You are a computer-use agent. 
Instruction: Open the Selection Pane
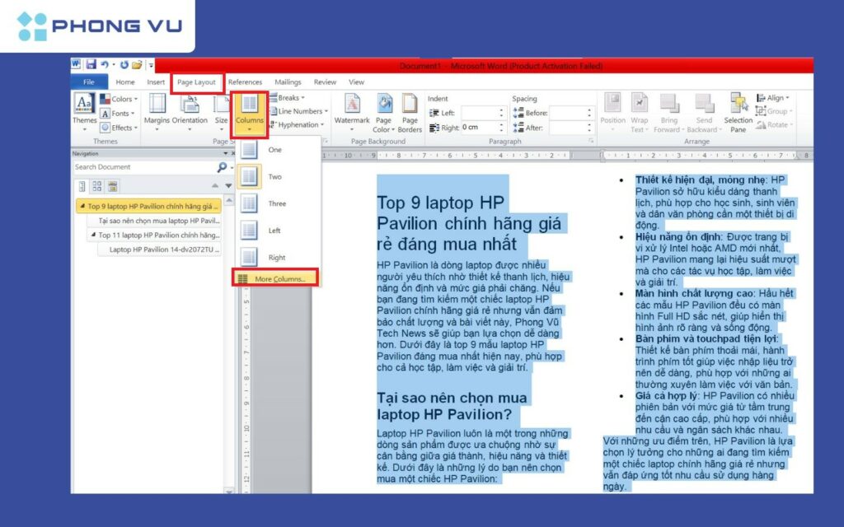[x=738, y=111]
